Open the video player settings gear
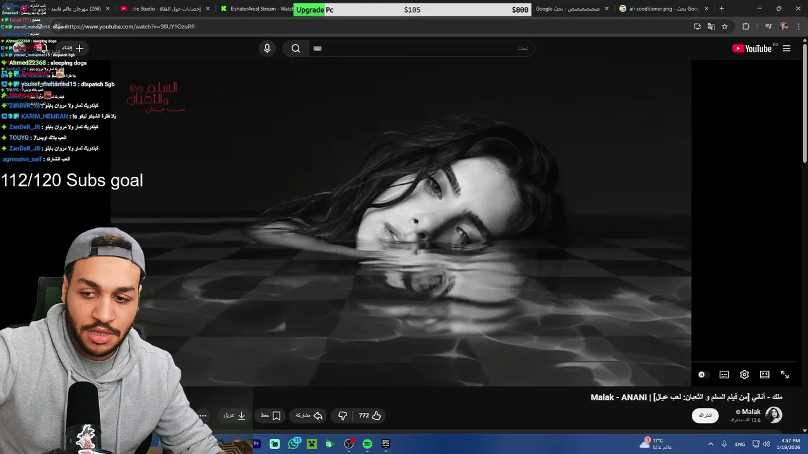The image size is (808, 454). 744,375
